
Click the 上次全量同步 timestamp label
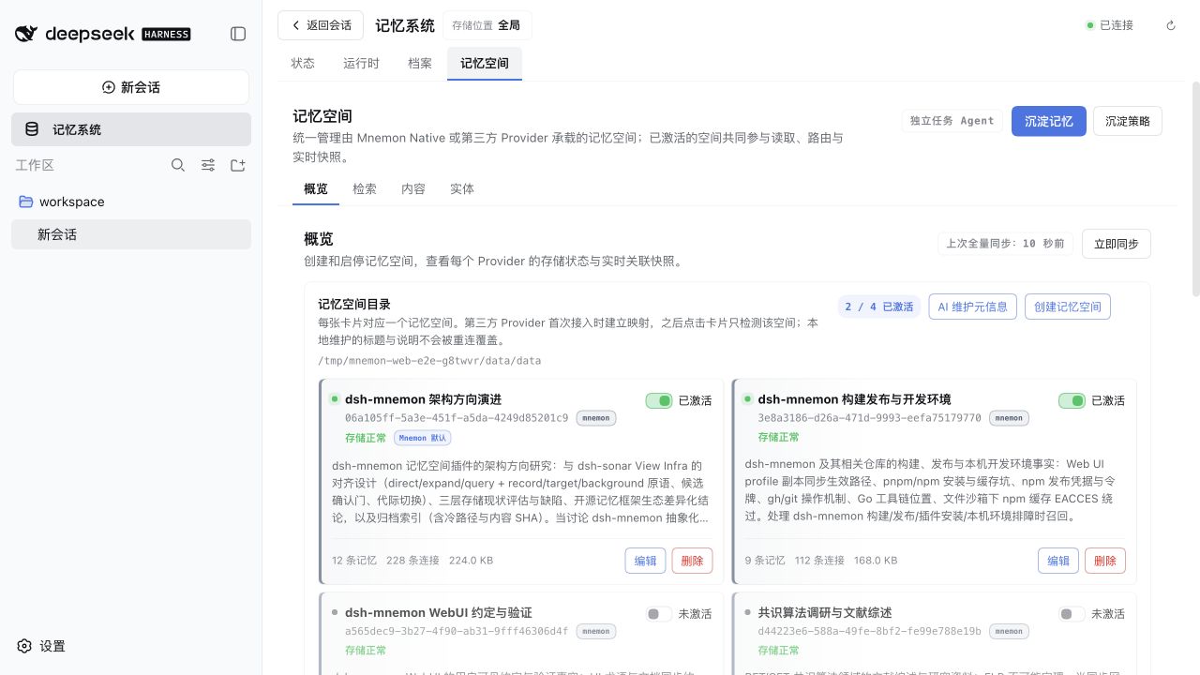1004,244
